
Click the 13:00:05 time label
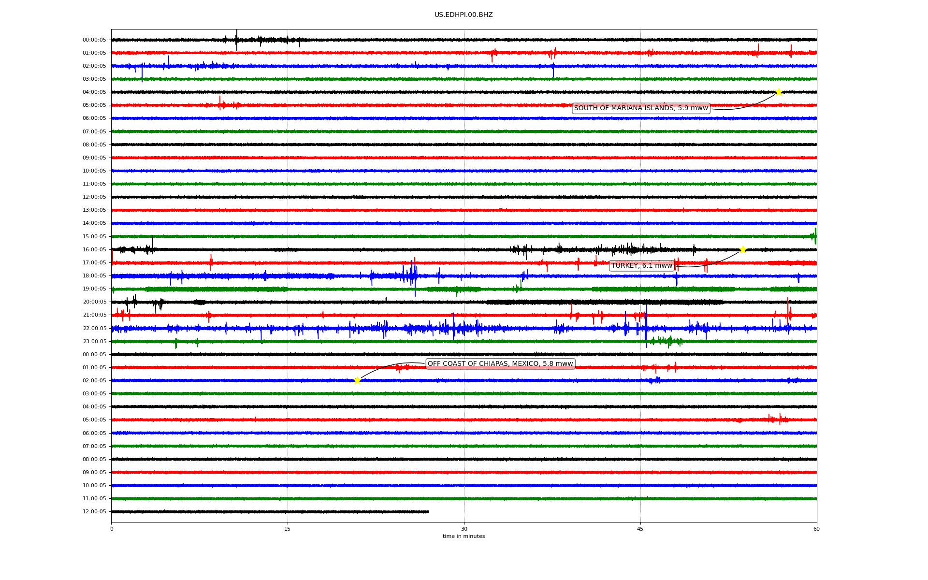click(x=94, y=210)
